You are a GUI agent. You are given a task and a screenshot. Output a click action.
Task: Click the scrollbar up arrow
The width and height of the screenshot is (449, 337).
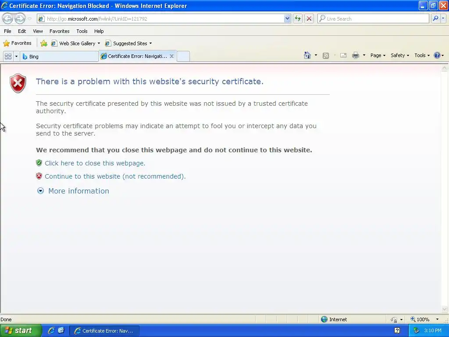pyautogui.click(x=445, y=68)
